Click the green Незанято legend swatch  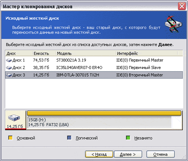tap(128, 138)
